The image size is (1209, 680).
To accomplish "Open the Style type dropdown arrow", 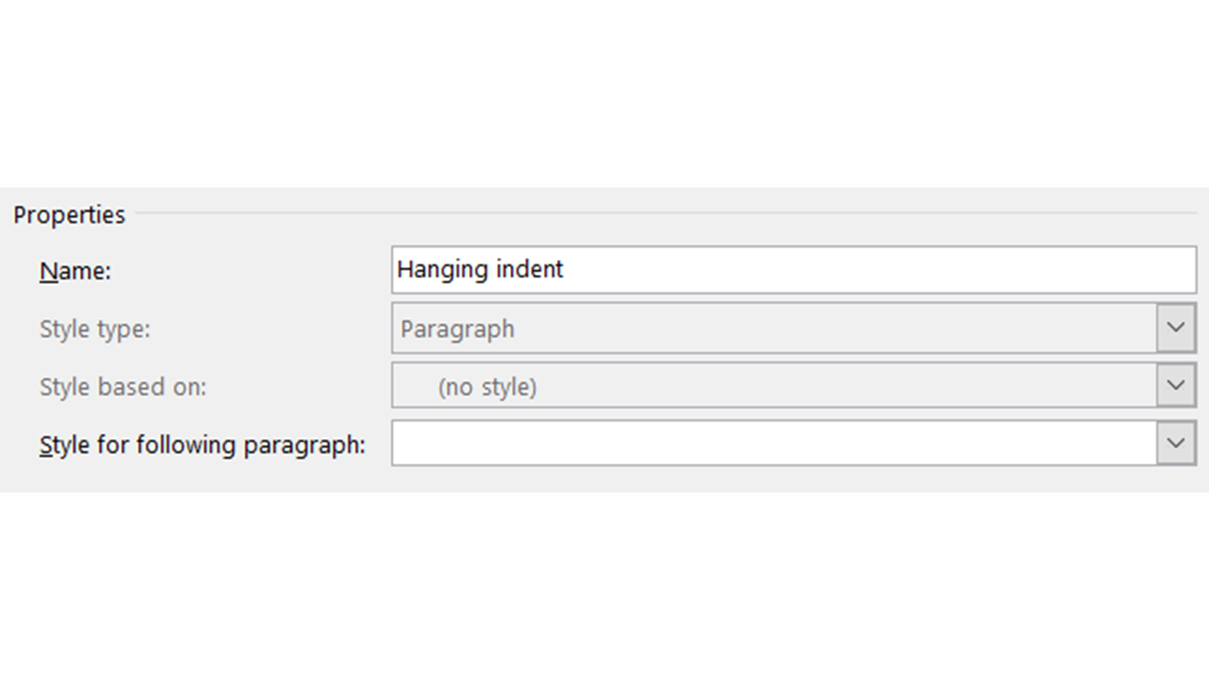I will 1176,328.
